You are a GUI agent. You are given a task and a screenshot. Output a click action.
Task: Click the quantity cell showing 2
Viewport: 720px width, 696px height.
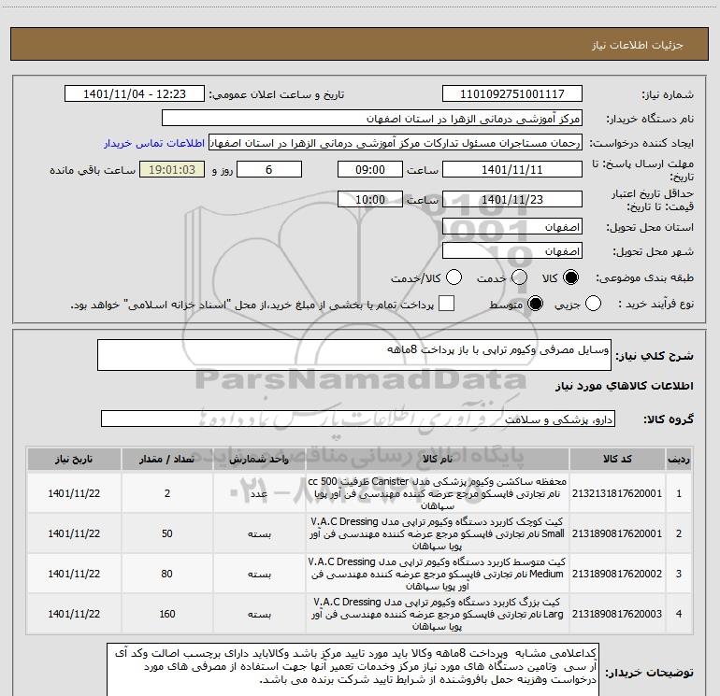pos(167,493)
